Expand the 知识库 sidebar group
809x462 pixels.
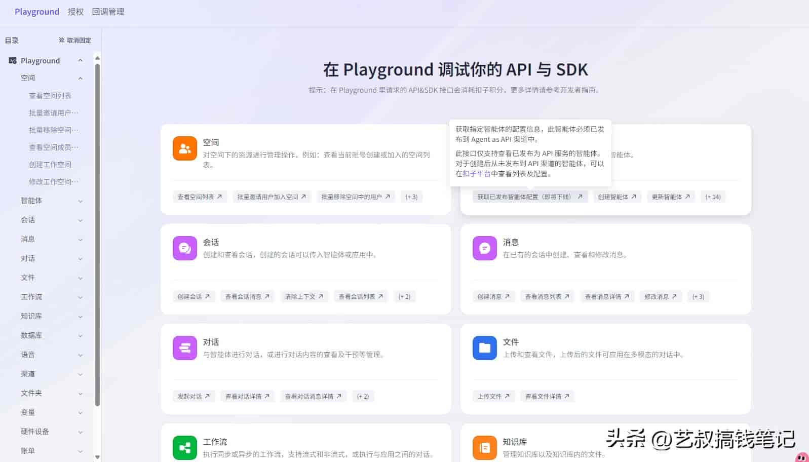tap(80, 317)
